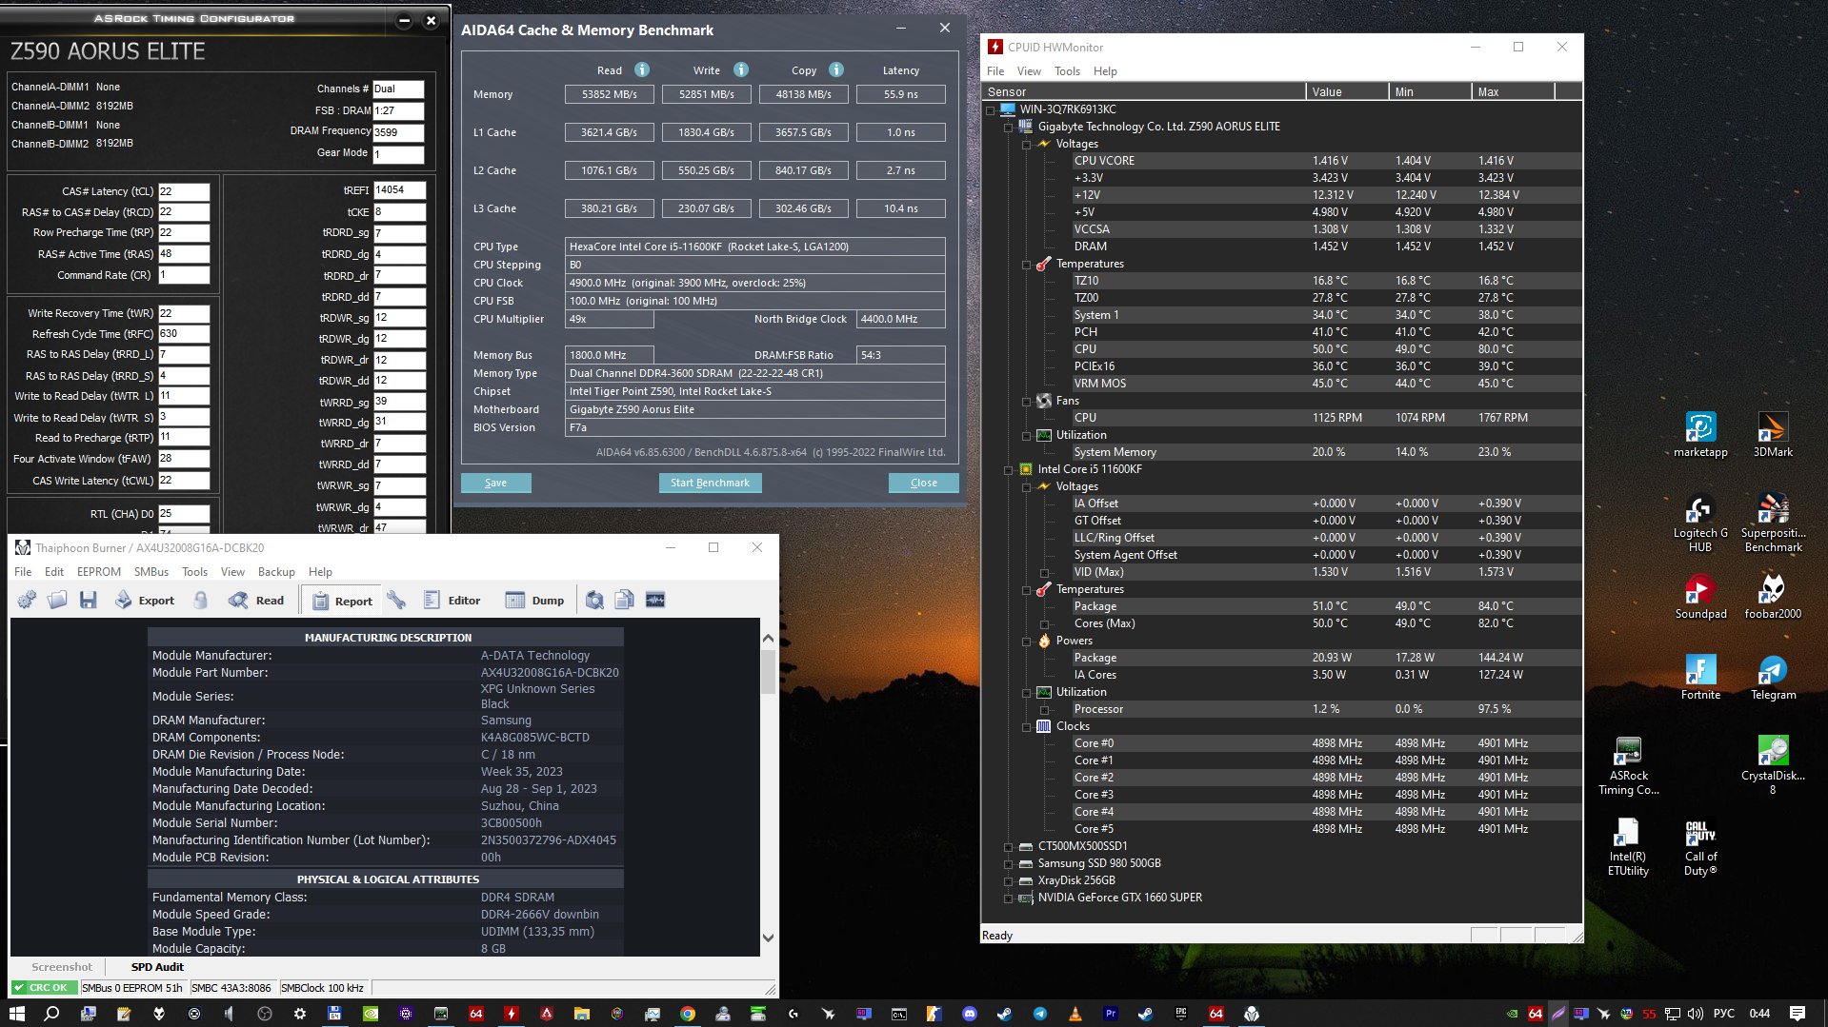Click the Value column header in HWMonitor
Viewport: 1828px width, 1027px height.
tap(1347, 91)
